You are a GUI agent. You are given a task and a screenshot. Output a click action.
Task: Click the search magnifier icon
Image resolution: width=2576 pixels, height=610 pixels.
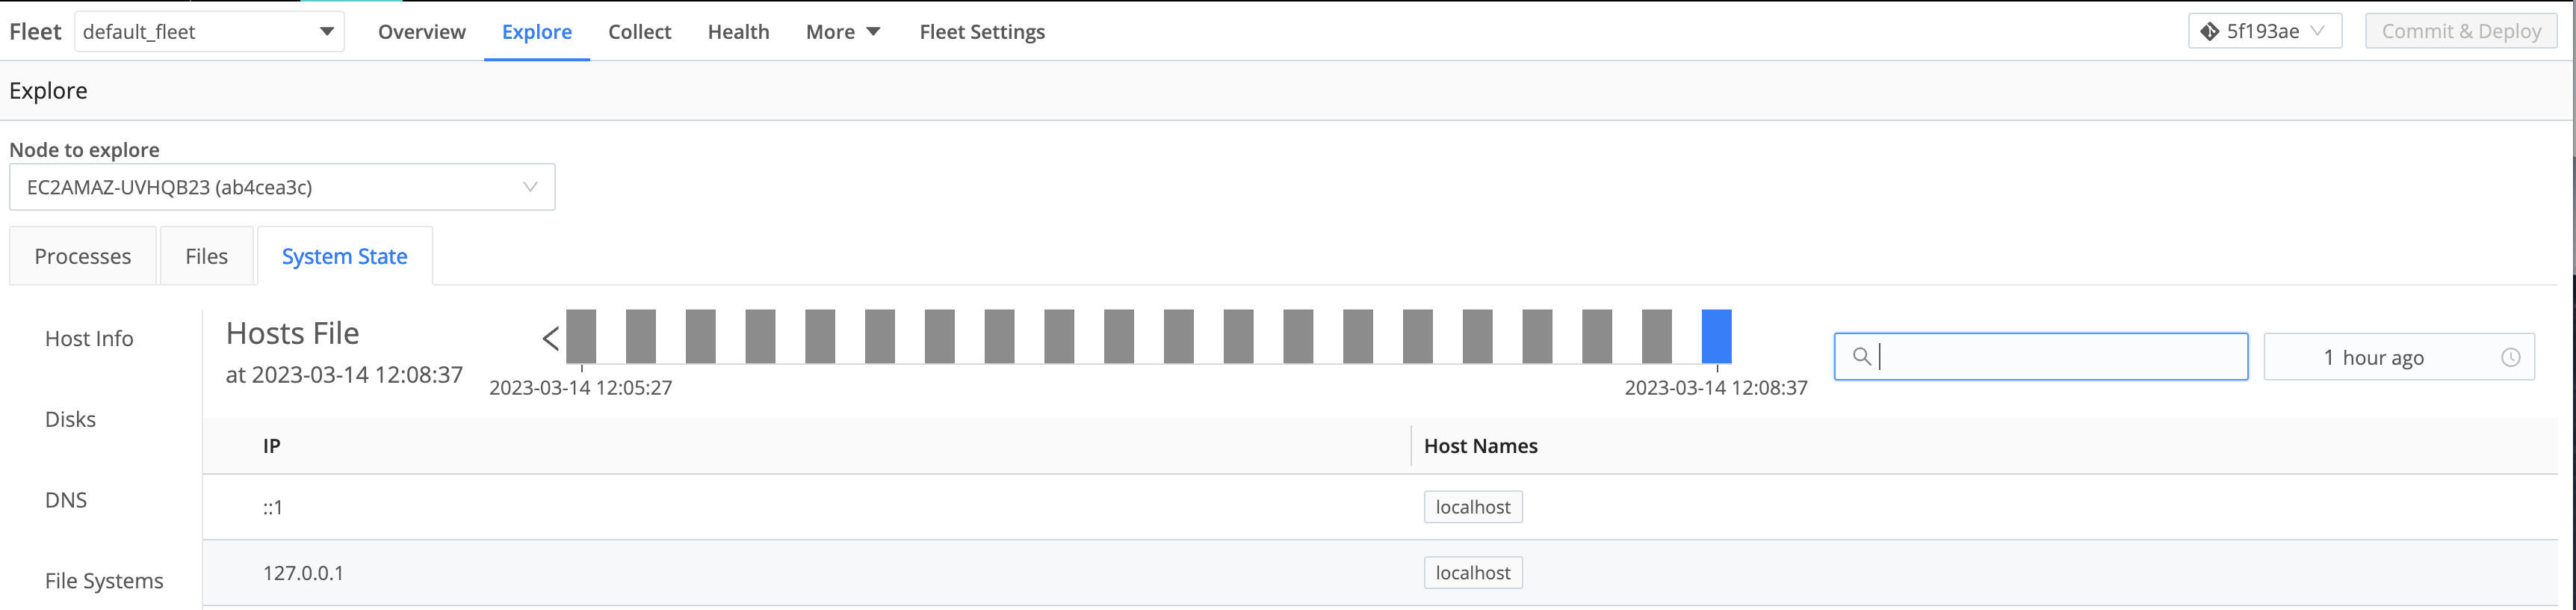click(1861, 357)
